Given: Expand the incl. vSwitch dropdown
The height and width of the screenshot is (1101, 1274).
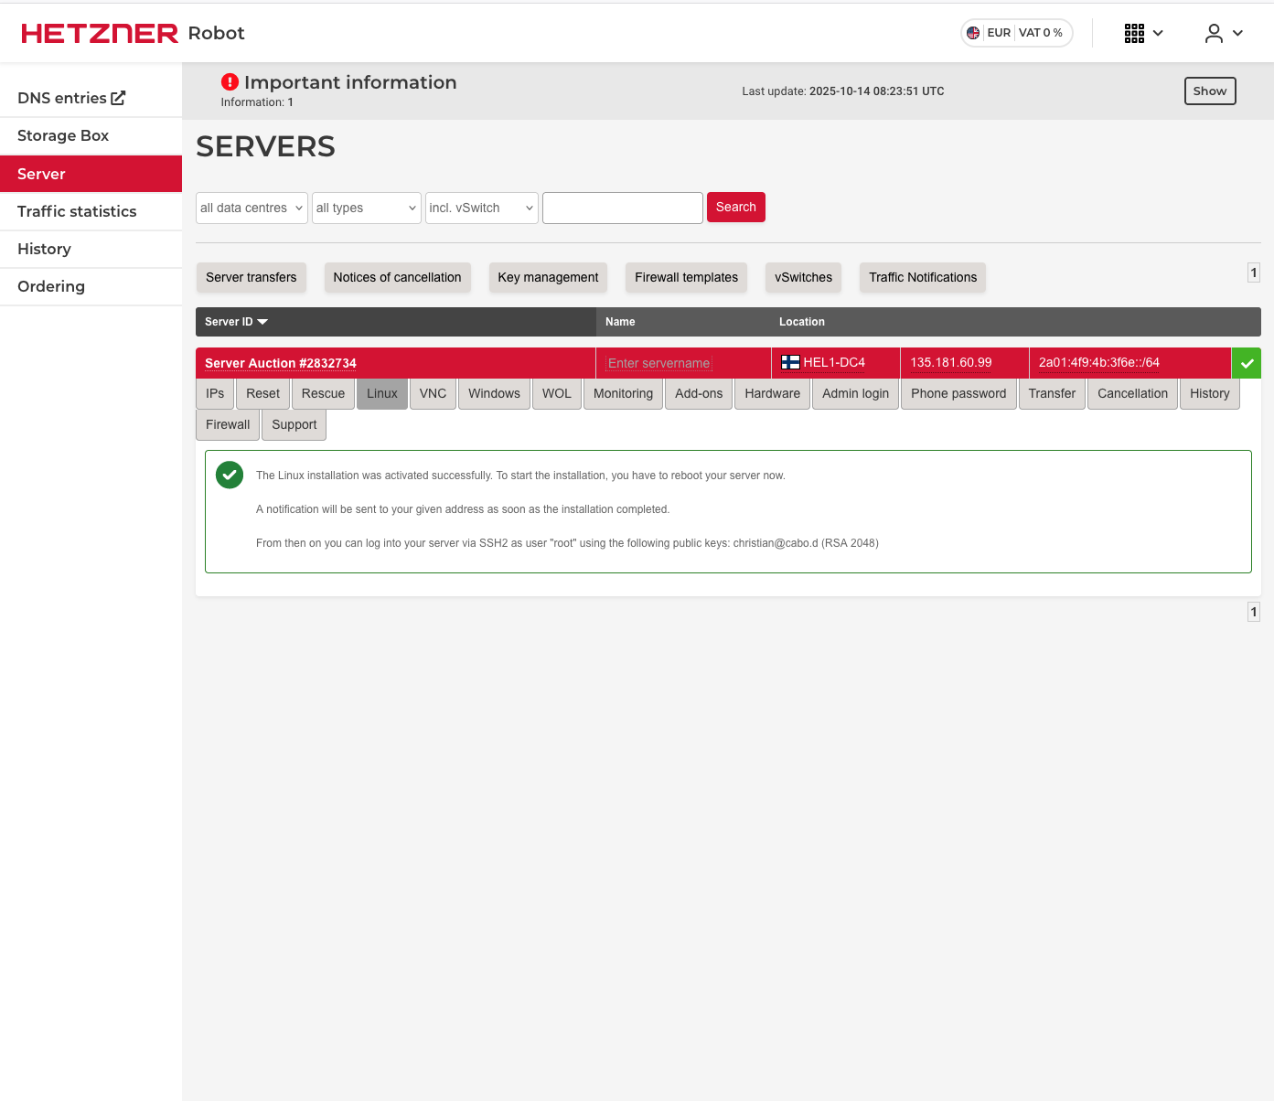Looking at the screenshot, I should [481, 208].
